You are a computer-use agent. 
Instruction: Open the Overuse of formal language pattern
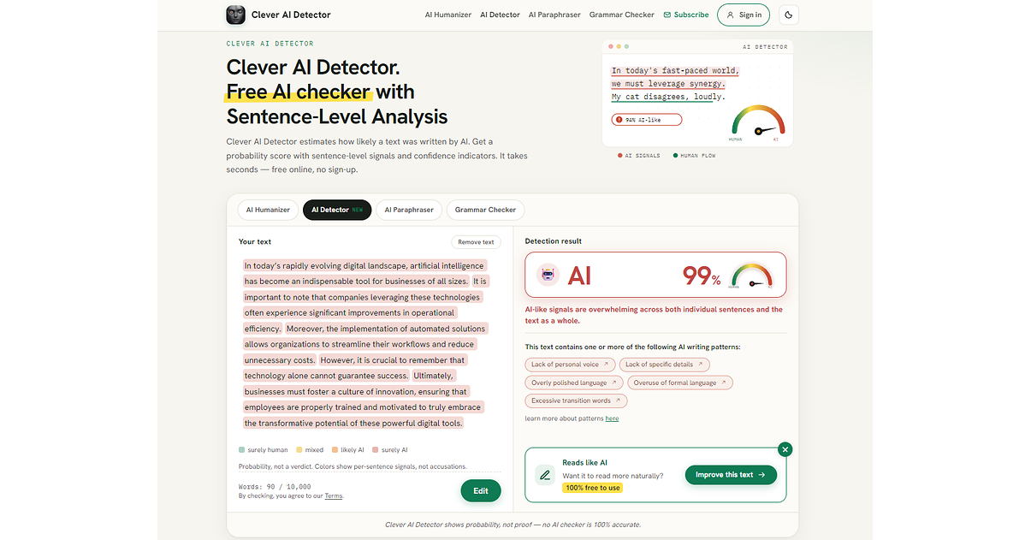pos(680,383)
